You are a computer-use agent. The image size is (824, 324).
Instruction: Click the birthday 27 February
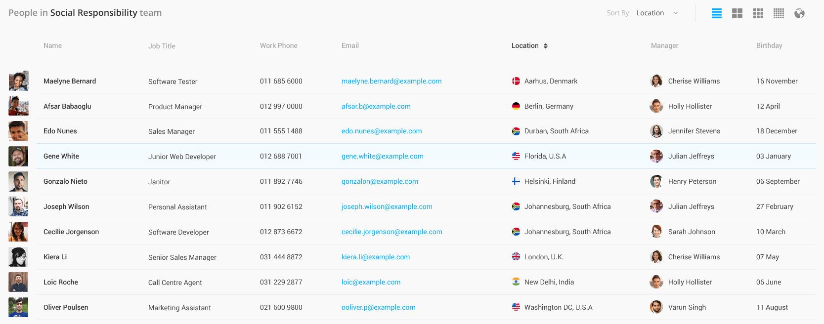(775, 206)
